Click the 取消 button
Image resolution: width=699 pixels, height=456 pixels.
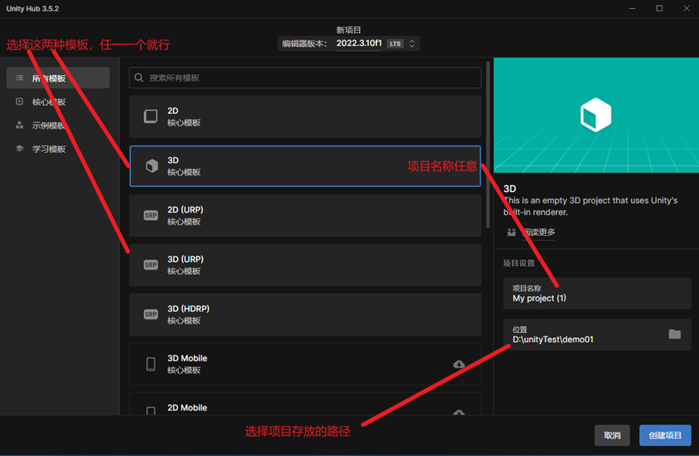(x=612, y=435)
